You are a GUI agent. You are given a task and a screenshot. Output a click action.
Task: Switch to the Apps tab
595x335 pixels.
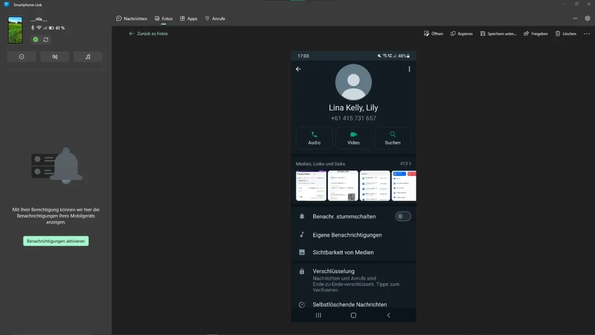188,18
